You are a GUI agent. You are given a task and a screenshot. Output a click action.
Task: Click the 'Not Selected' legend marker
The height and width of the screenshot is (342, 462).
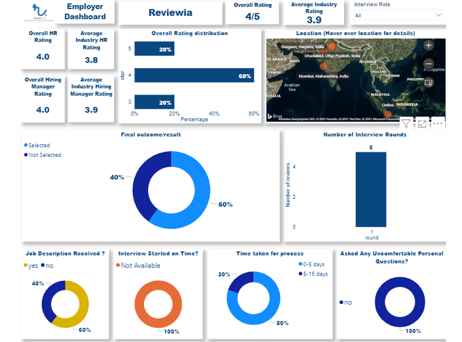point(26,155)
